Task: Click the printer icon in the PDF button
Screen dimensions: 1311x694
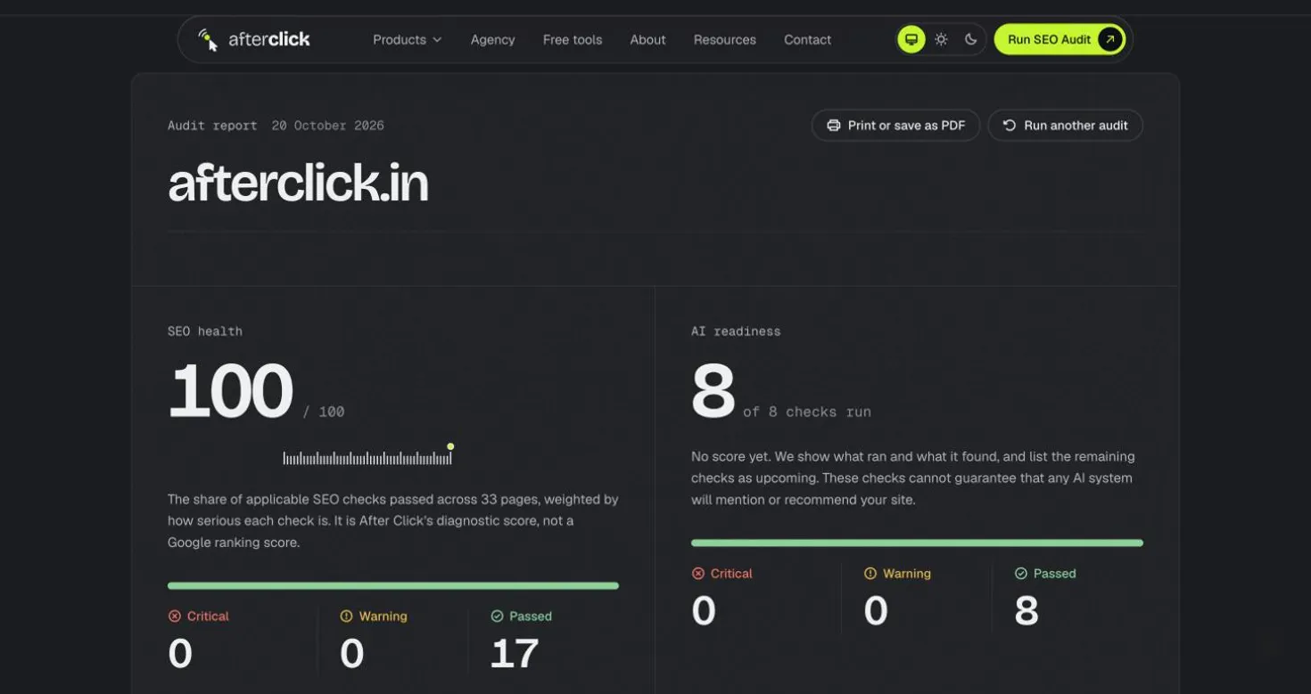Action: click(834, 126)
